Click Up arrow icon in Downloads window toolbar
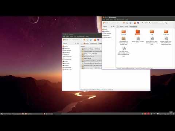 point(124,23)
